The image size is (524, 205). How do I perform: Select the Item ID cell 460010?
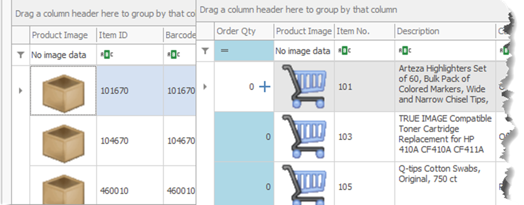[x=130, y=191]
